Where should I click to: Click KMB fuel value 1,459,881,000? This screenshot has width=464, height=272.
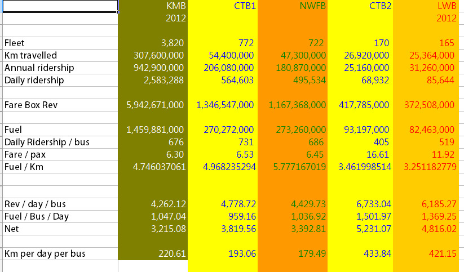[x=155, y=130]
